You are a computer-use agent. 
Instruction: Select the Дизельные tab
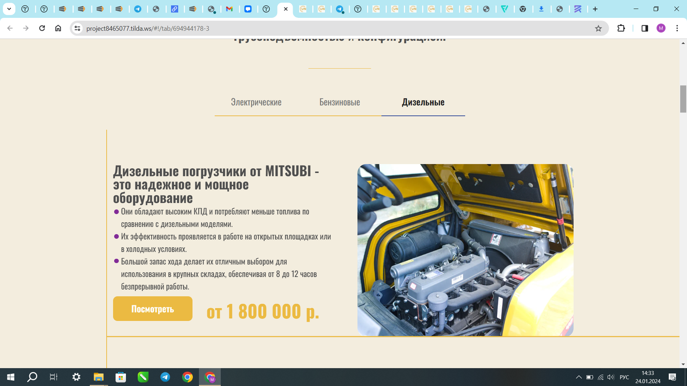423,102
